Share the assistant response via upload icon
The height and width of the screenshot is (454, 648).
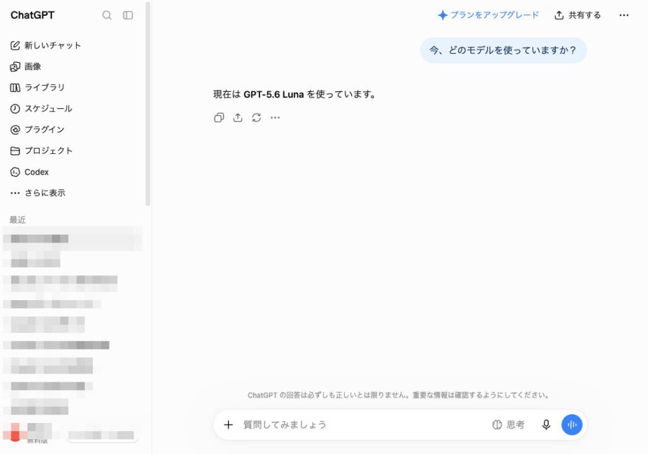[238, 118]
